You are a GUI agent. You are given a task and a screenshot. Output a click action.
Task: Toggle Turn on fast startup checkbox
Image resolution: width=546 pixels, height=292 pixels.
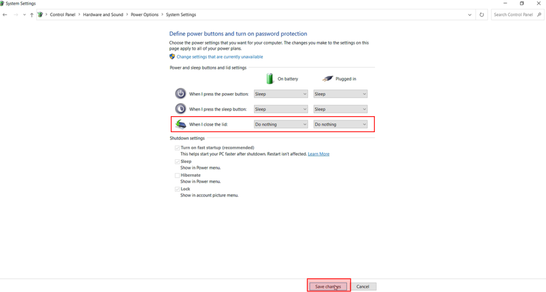177,148
